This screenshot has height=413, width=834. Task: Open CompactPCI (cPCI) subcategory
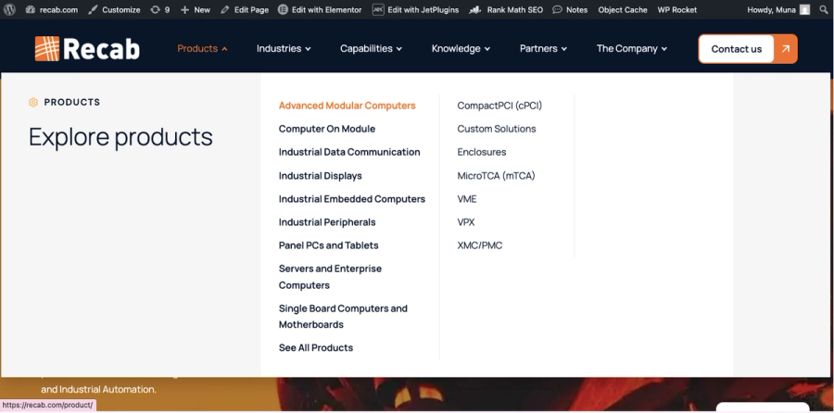pyautogui.click(x=499, y=106)
